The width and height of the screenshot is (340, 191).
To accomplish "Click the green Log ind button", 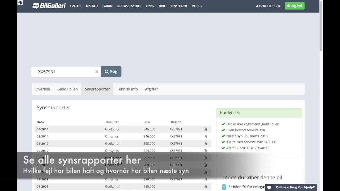I will tap(295, 6).
